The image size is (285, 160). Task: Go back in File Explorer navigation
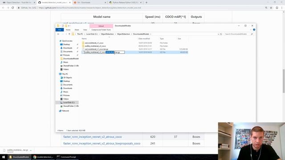point(58,34)
